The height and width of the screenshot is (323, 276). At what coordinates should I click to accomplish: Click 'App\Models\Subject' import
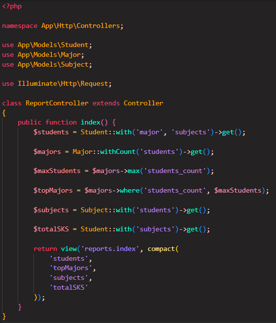point(53,65)
